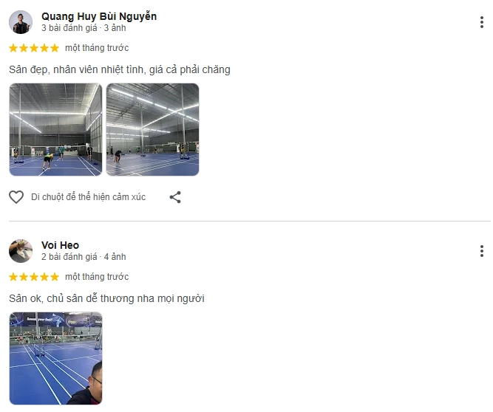Click the heart icon to like the review
The width and height of the screenshot is (493, 412).
(x=16, y=197)
